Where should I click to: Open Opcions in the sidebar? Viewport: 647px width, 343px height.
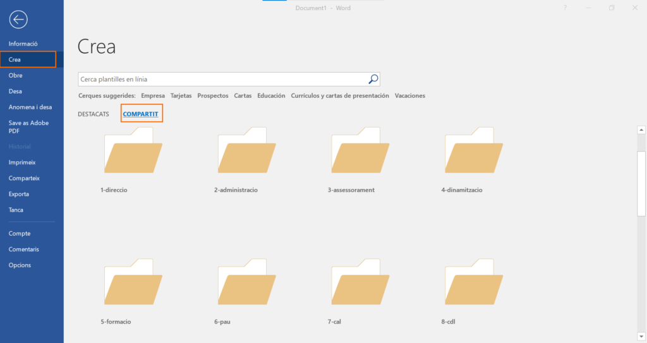point(20,265)
